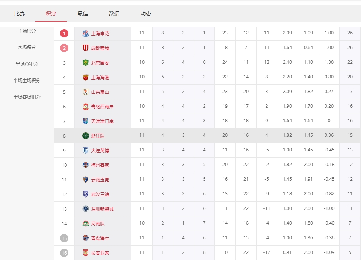The image size is (361, 261).
Task: Show 主场积分 home standings
Action: coord(27,31)
